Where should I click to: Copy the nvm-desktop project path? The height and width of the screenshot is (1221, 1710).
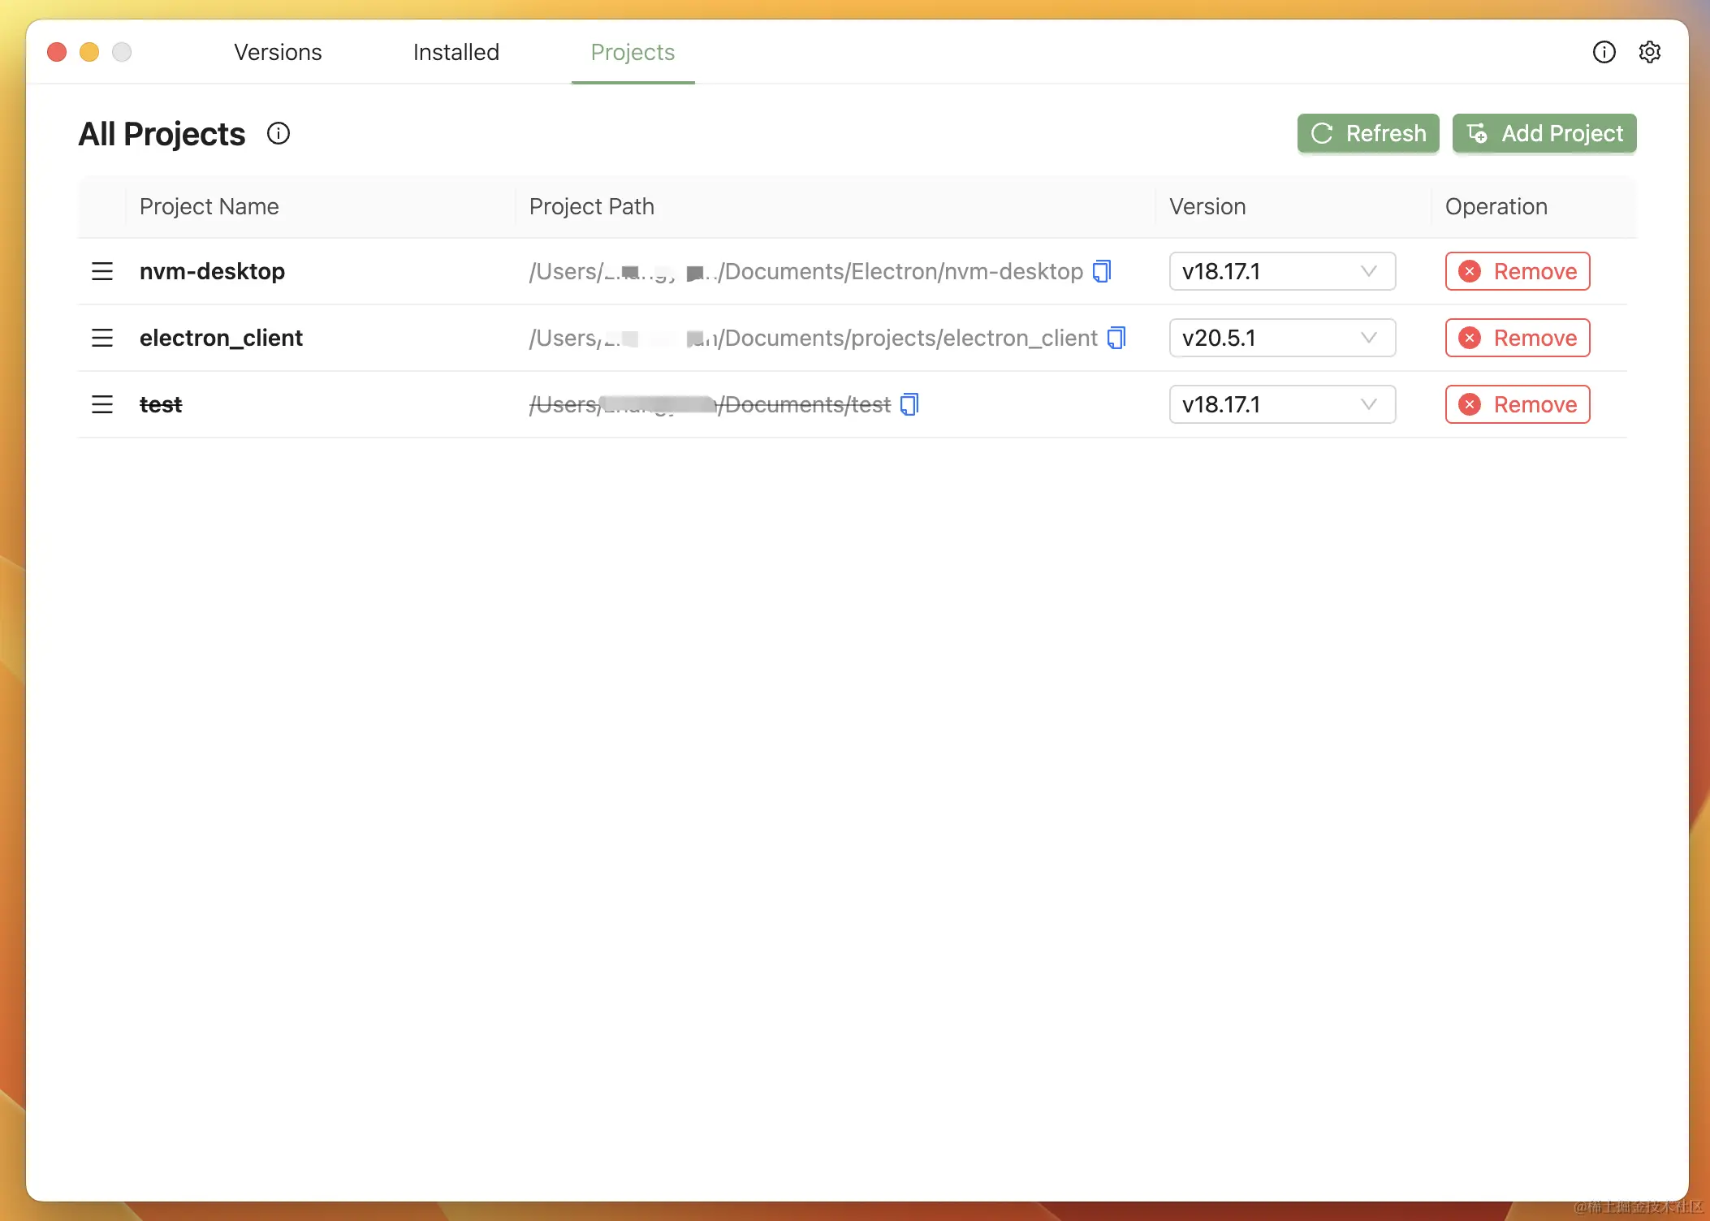1102,271
